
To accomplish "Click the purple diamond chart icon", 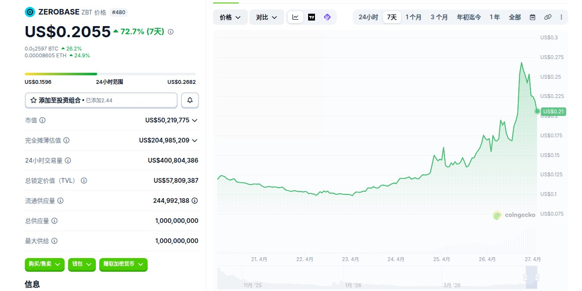I will coord(327,17).
